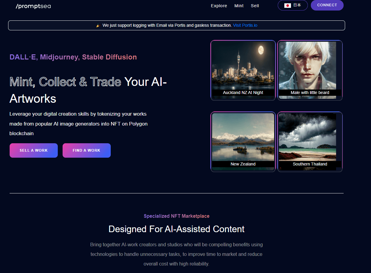Go to the Mint page
The width and height of the screenshot is (371, 273).
(x=239, y=6)
